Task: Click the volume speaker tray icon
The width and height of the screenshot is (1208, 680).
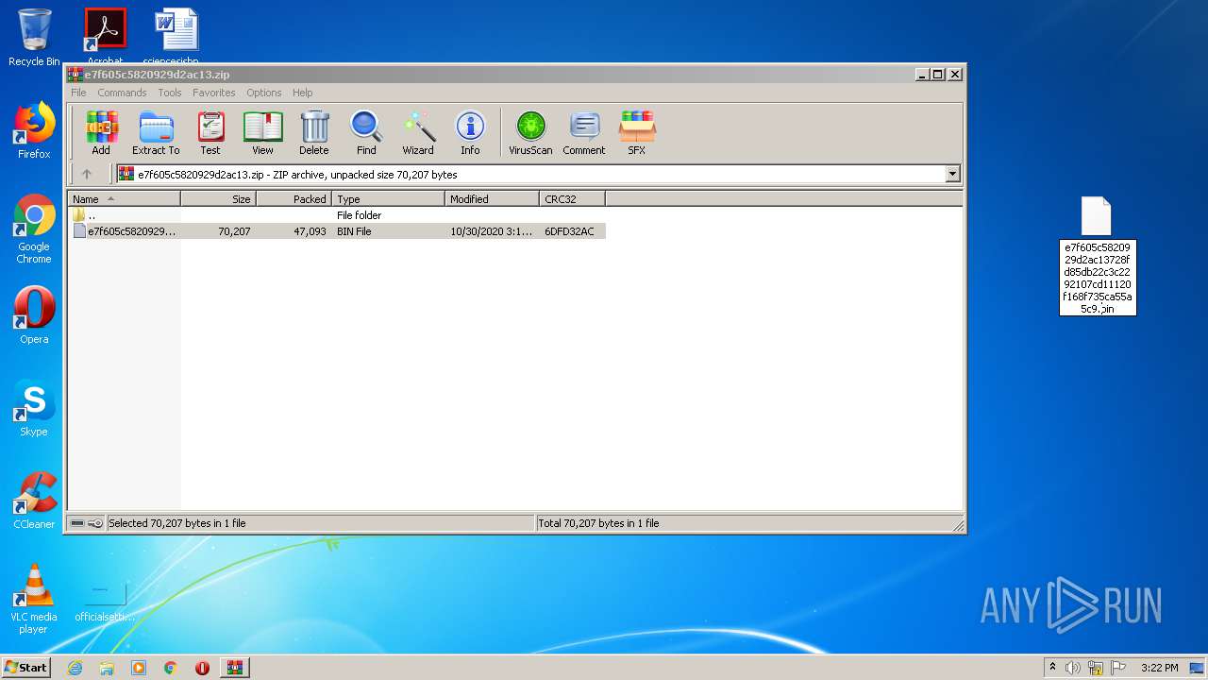Action: (1072, 668)
